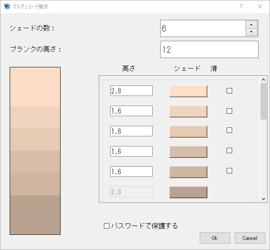Click the シェードの数 label
Viewport: 270px width, 250px height.
32,28
